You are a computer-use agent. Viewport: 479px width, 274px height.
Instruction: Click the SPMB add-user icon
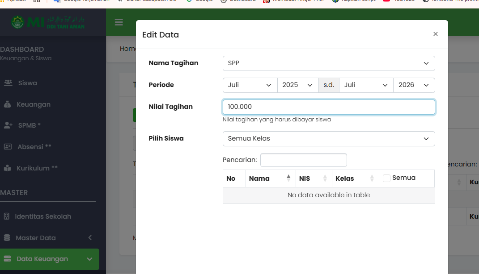coord(8,125)
